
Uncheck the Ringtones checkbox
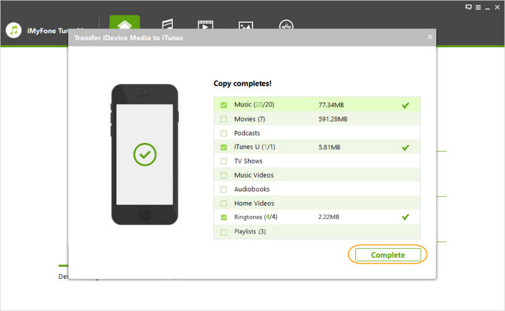pyautogui.click(x=223, y=217)
